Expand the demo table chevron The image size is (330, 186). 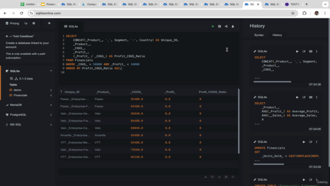pyautogui.click(x=51, y=90)
